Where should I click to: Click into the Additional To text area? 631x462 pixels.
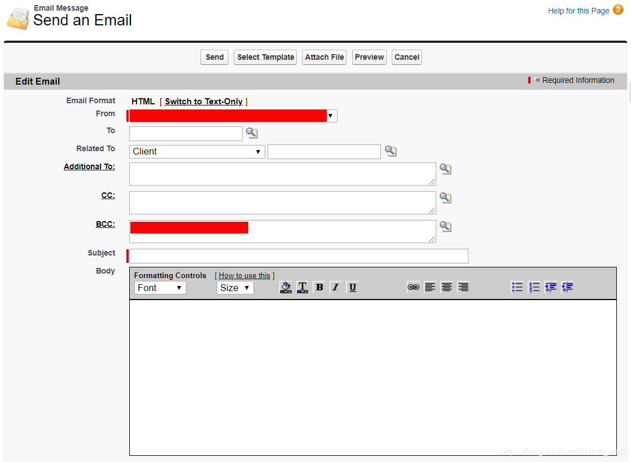(x=283, y=174)
